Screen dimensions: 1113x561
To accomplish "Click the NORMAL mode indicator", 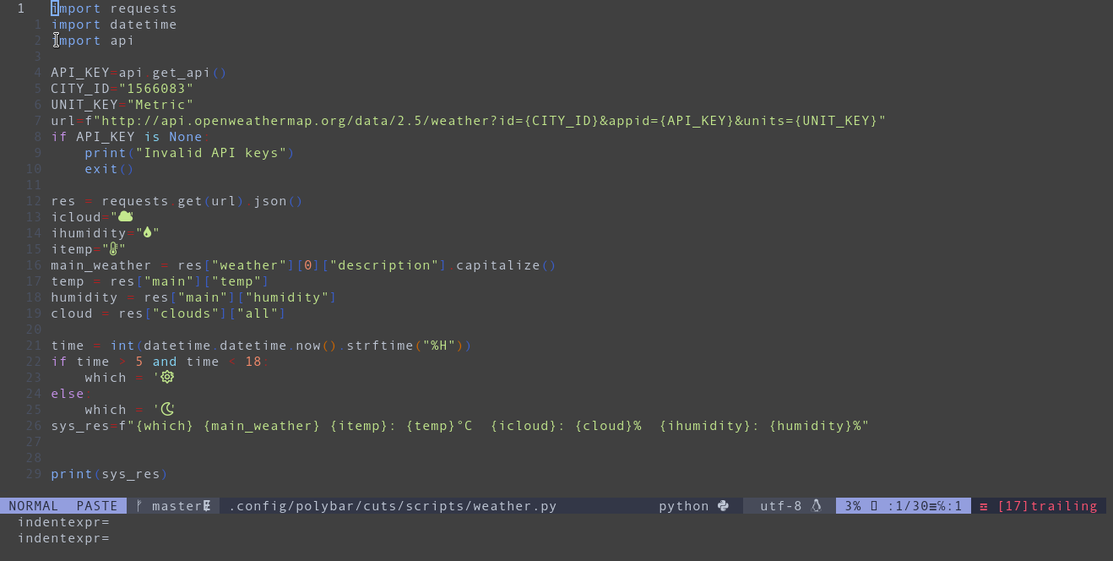I will (x=34, y=506).
